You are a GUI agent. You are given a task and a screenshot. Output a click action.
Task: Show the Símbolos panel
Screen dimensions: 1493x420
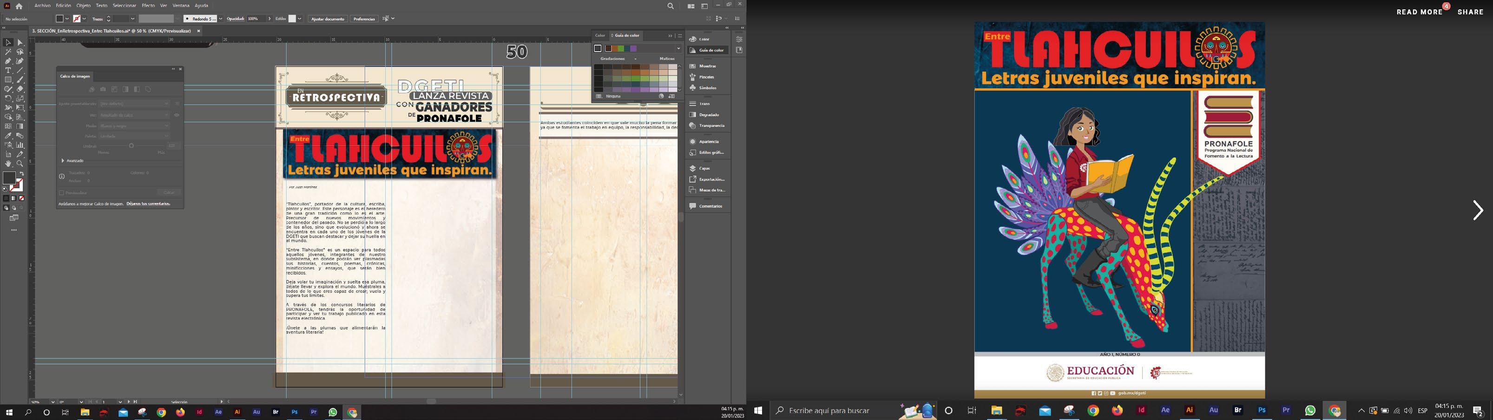[x=707, y=88]
